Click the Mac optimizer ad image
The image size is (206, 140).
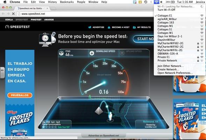[x=47, y=39]
